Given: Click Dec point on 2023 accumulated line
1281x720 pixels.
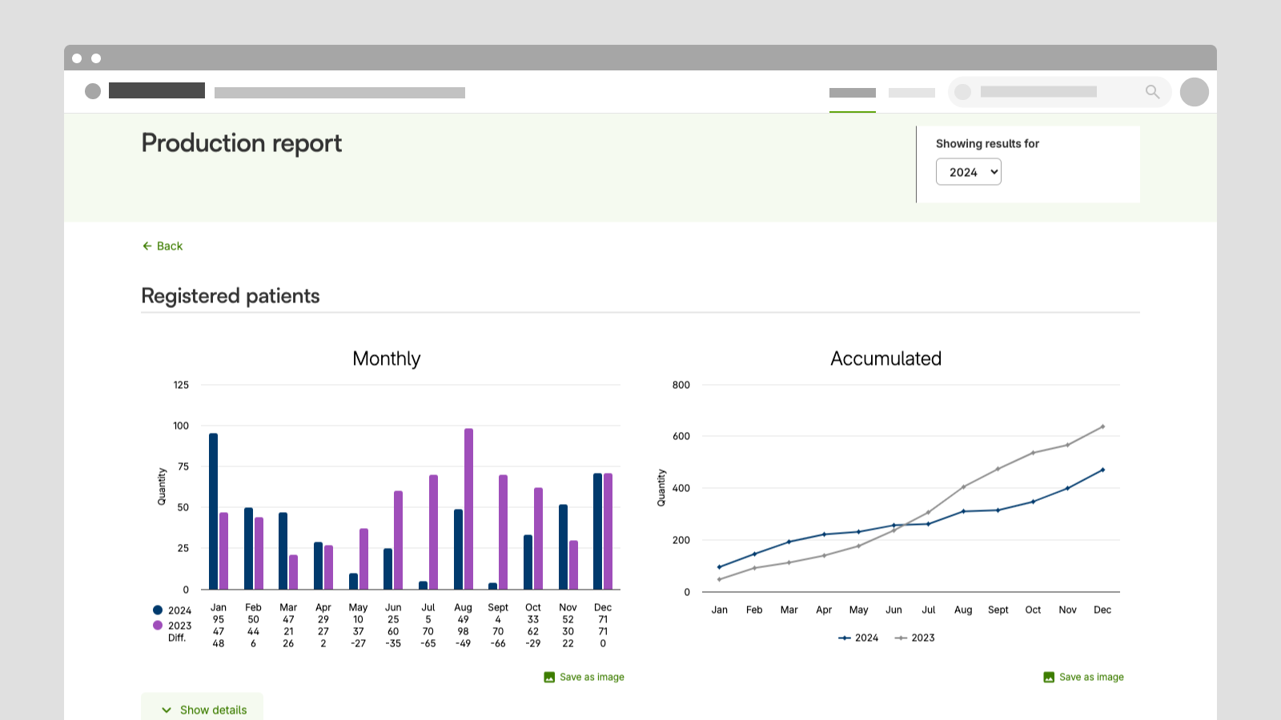Looking at the screenshot, I should point(1102,426).
